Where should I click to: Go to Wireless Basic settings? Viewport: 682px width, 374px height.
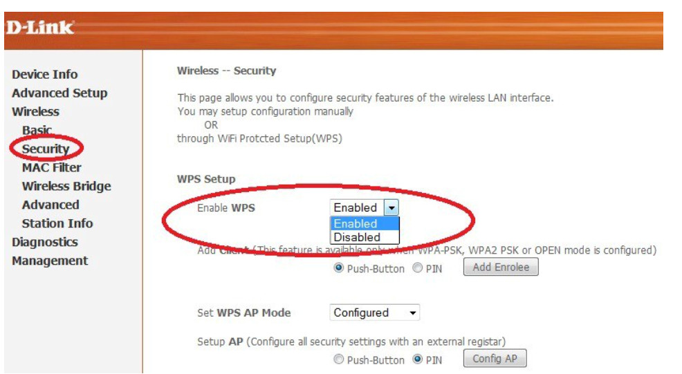pyautogui.click(x=37, y=131)
